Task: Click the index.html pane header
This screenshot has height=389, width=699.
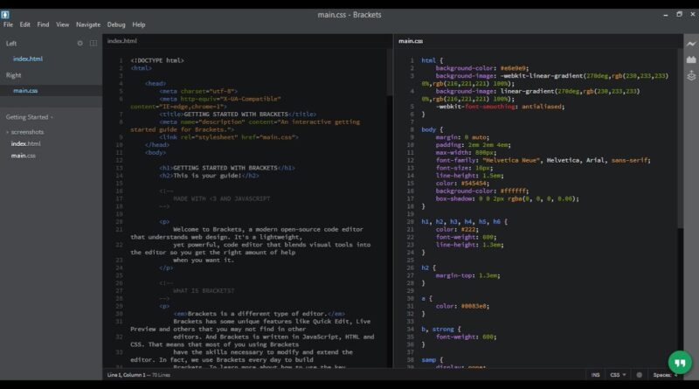Action: [122, 40]
